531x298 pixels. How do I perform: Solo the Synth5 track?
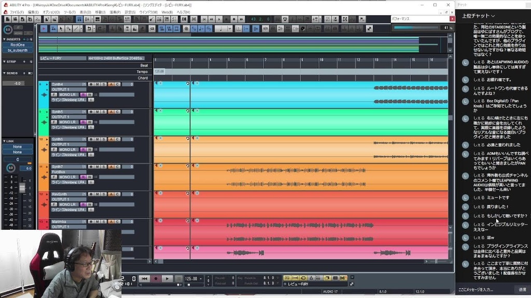click(104, 112)
